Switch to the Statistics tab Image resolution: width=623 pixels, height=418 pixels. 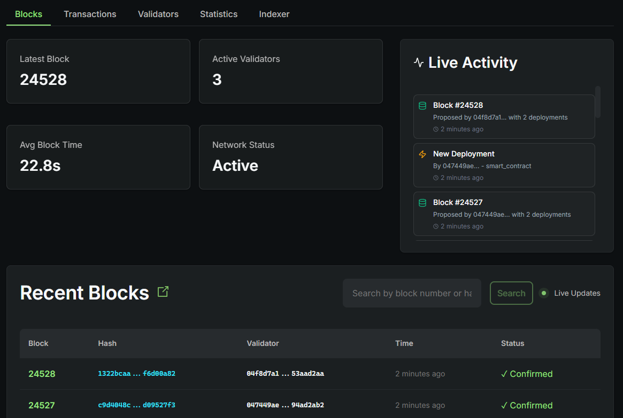[218, 14]
